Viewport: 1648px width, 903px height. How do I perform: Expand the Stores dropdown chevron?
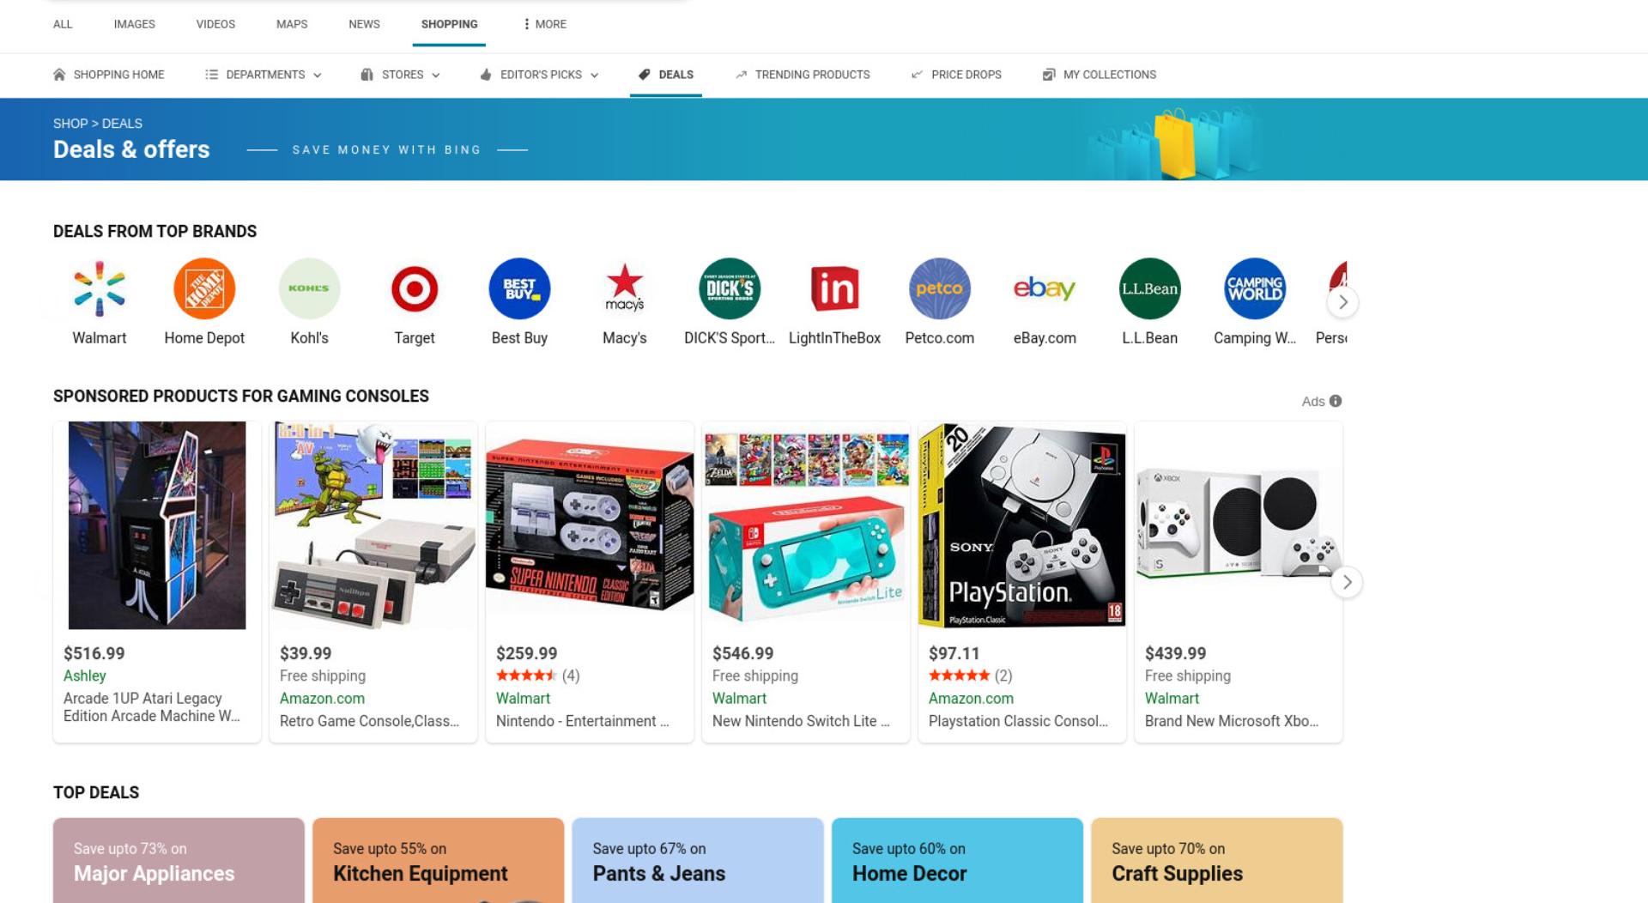[x=436, y=76]
